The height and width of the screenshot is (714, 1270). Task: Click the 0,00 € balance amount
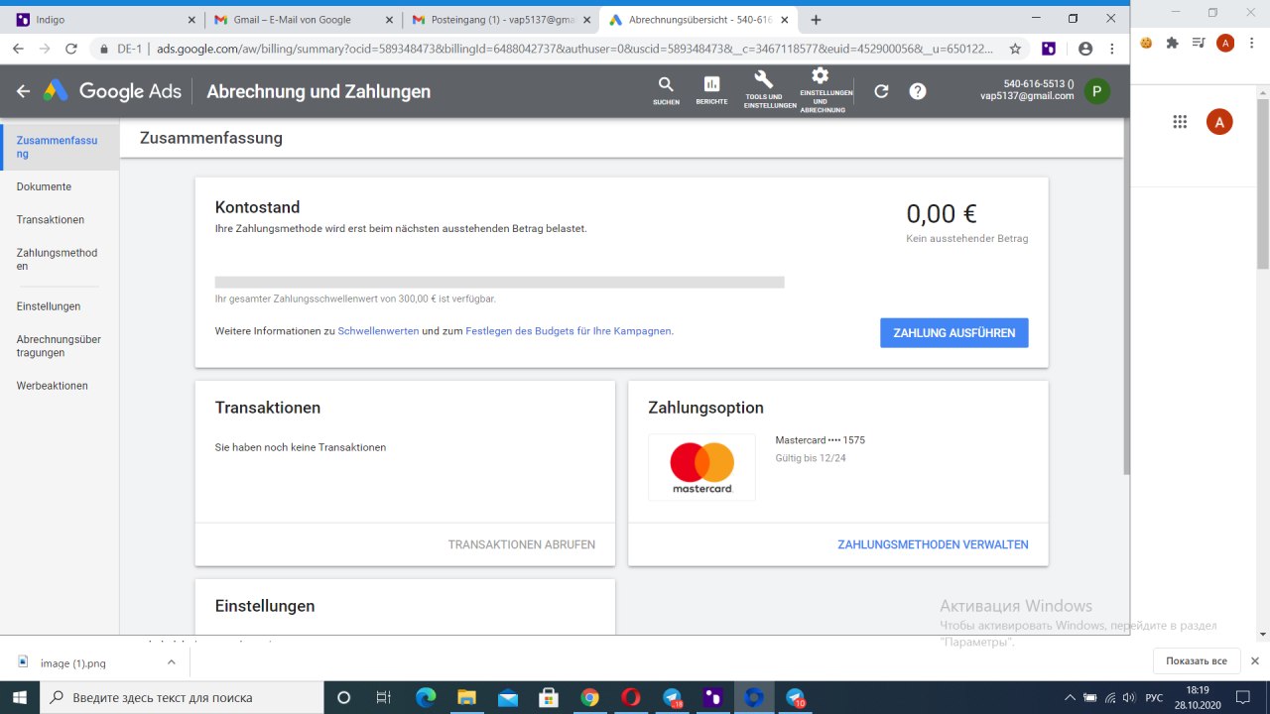942,213
